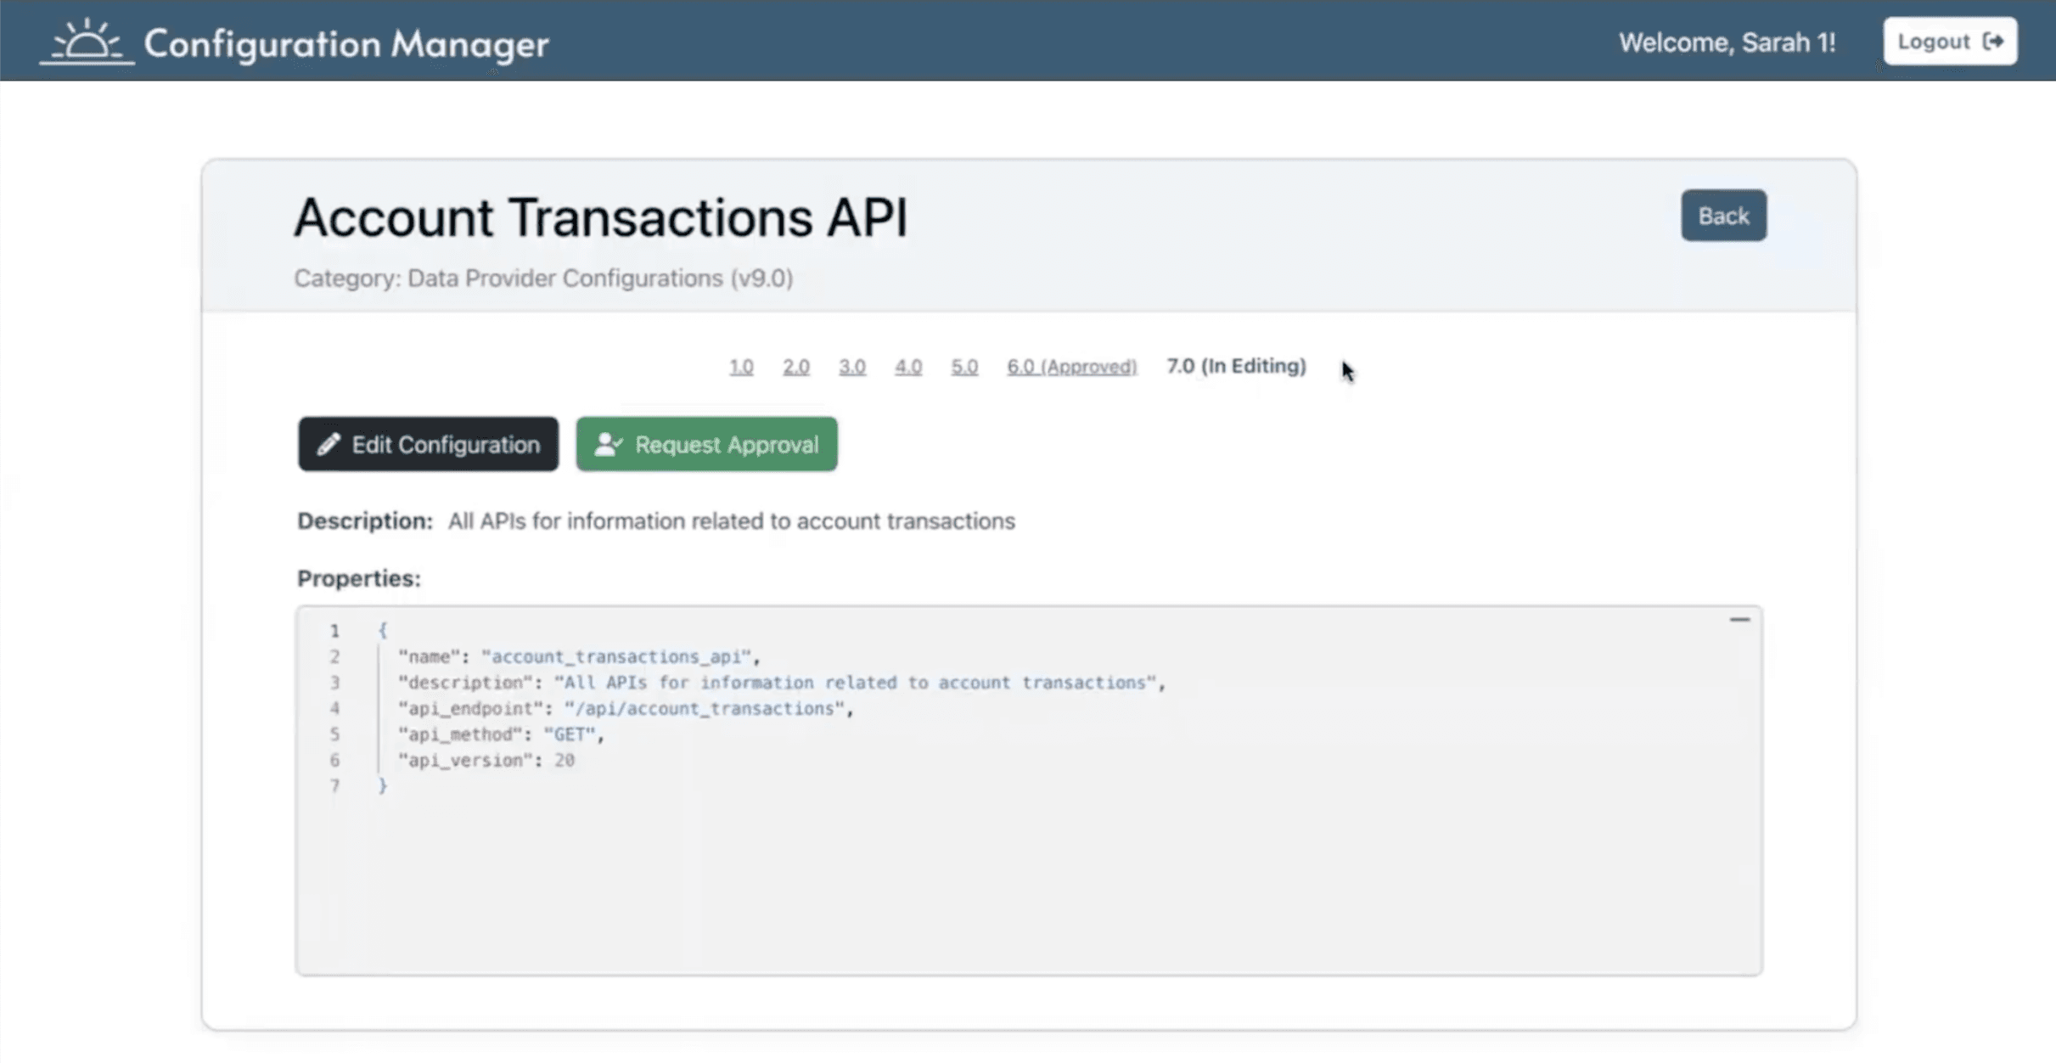Click the approval person icon on Request Approval
Image resolution: width=2056 pixels, height=1063 pixels.
(608, 443)
